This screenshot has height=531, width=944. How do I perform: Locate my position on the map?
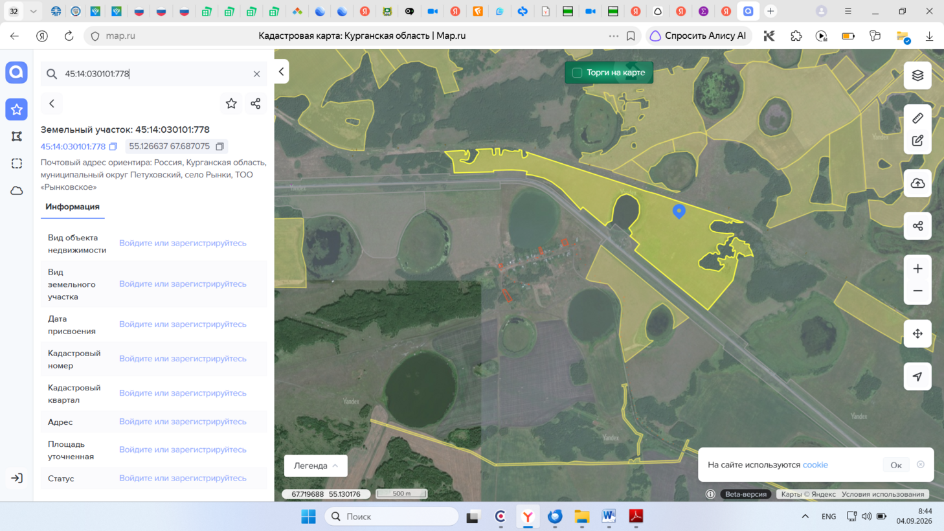tap(917, 376)
